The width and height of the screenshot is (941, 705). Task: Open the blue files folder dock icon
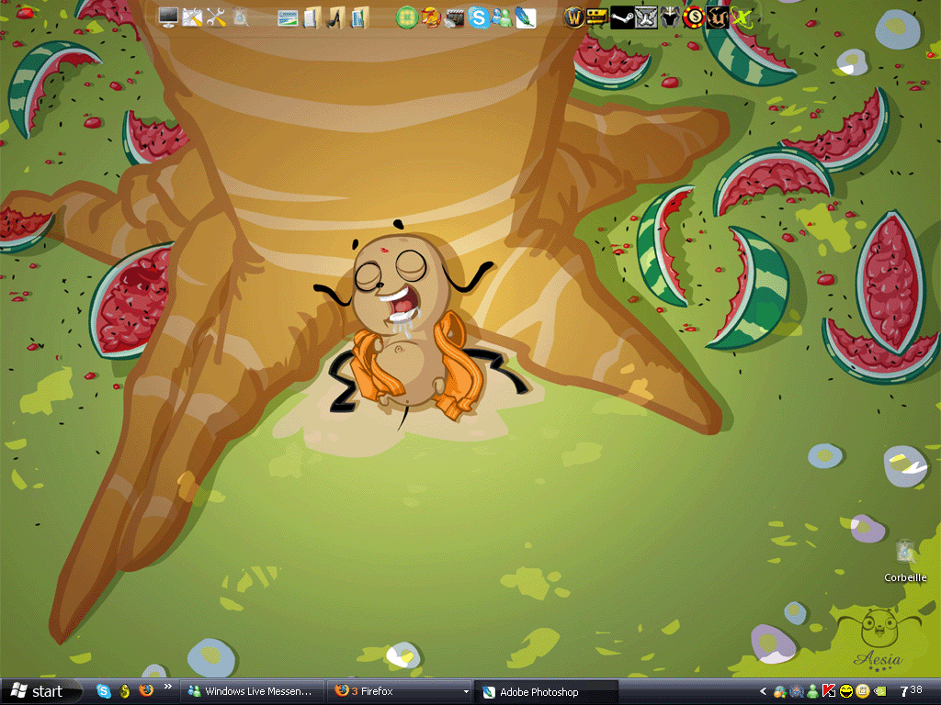359,17
